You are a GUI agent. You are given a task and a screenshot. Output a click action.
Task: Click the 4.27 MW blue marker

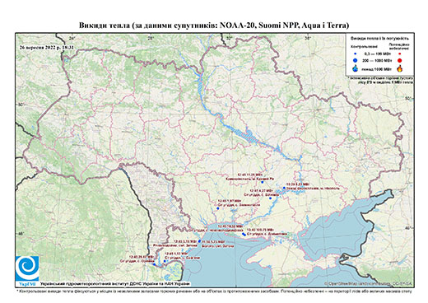click(x=270, y=198)
